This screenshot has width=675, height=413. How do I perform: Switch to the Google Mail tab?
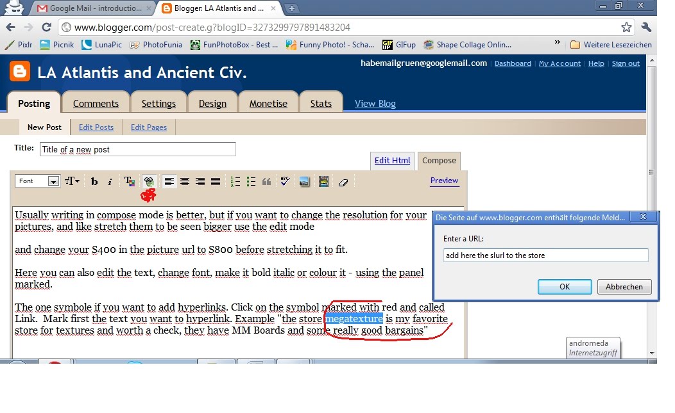pos(94,8)
